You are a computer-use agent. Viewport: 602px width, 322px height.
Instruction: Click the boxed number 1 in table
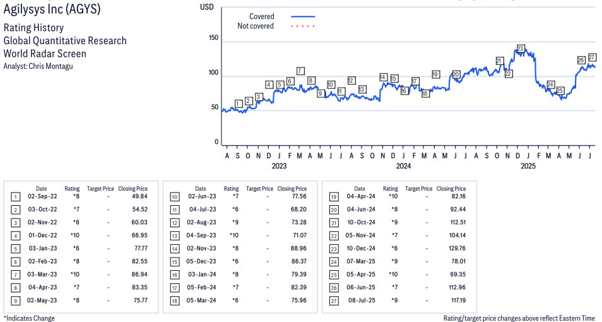pyautogui.click(x=15, y=197)
